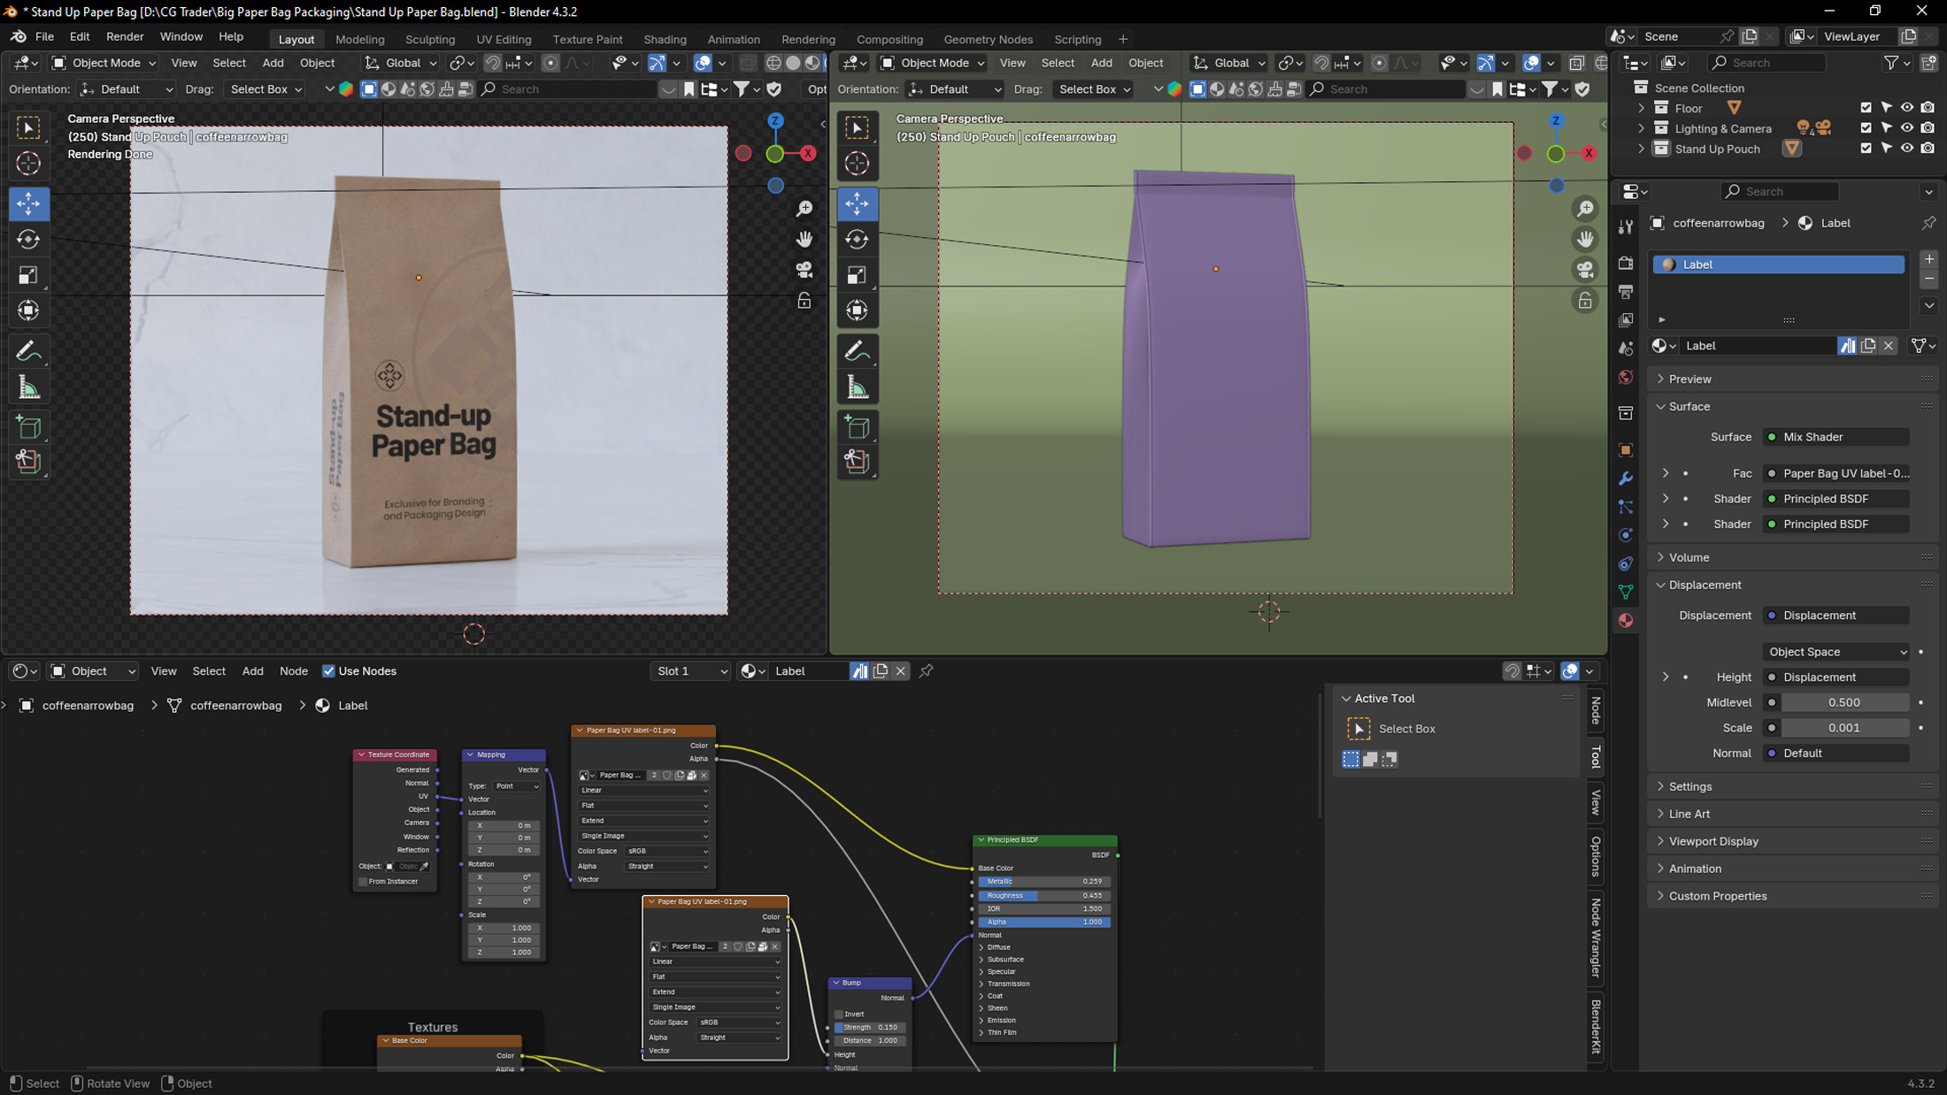
Task: Open the Render properties tab
Action: [x=1626, y=263]
